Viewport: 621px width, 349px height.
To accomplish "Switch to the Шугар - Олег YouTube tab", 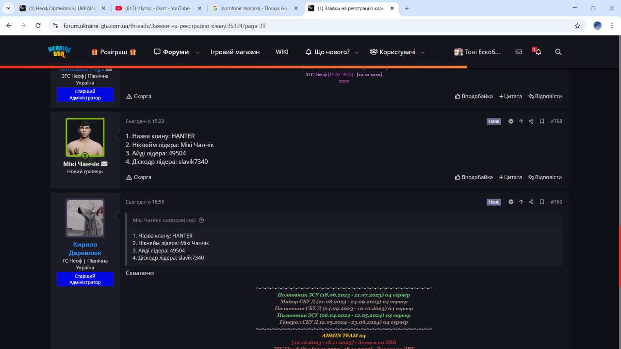I will (x=158, y=8).
